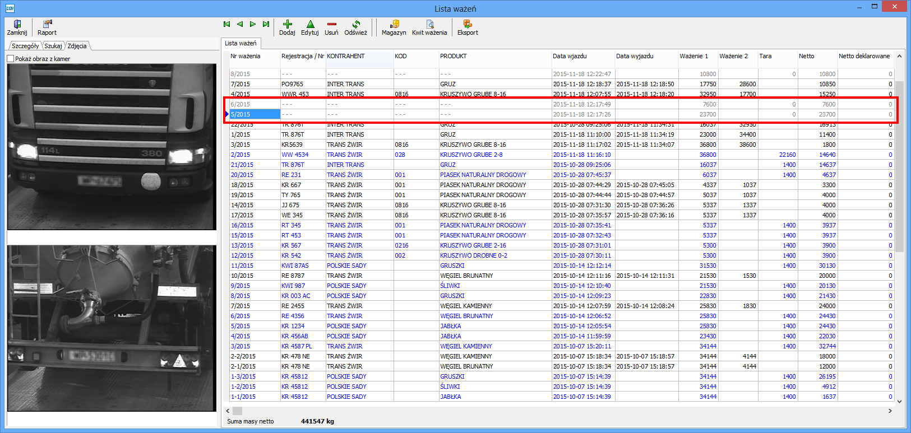Go to the first record arrow
Screen dimensions: 911x433
pos(226,24)
